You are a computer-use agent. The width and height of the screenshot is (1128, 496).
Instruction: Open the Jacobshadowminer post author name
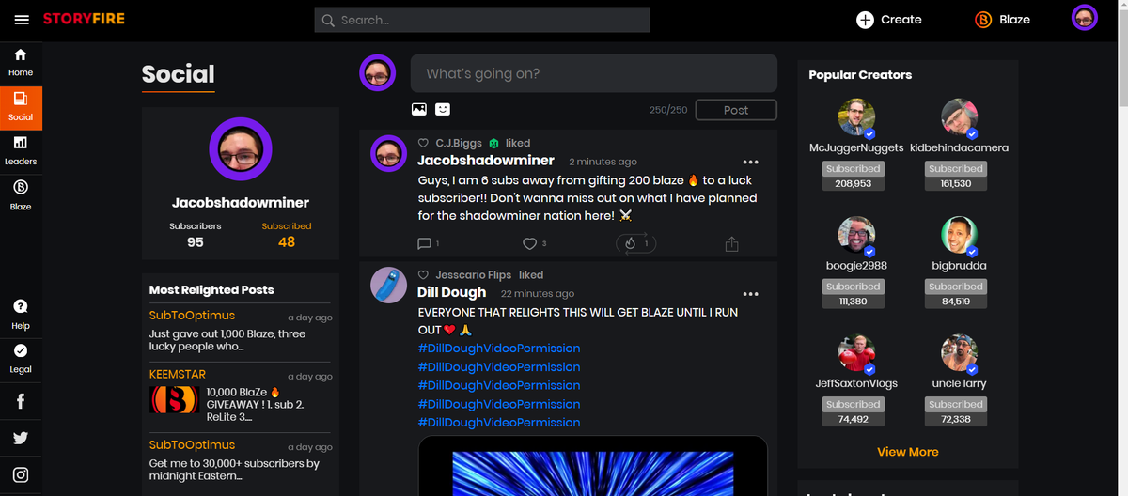[x=486, y=161]
